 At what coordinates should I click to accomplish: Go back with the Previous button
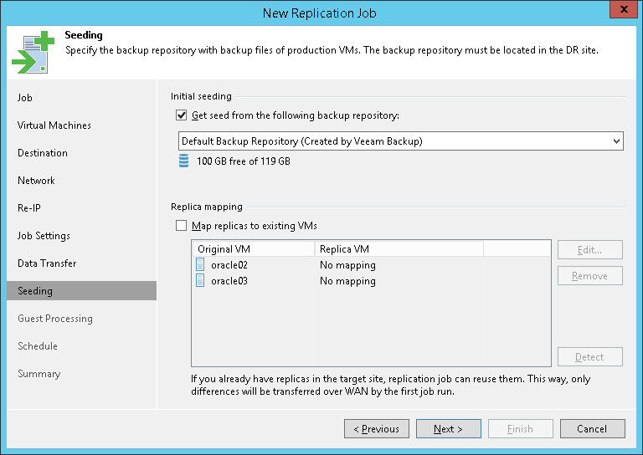(376, 429)
